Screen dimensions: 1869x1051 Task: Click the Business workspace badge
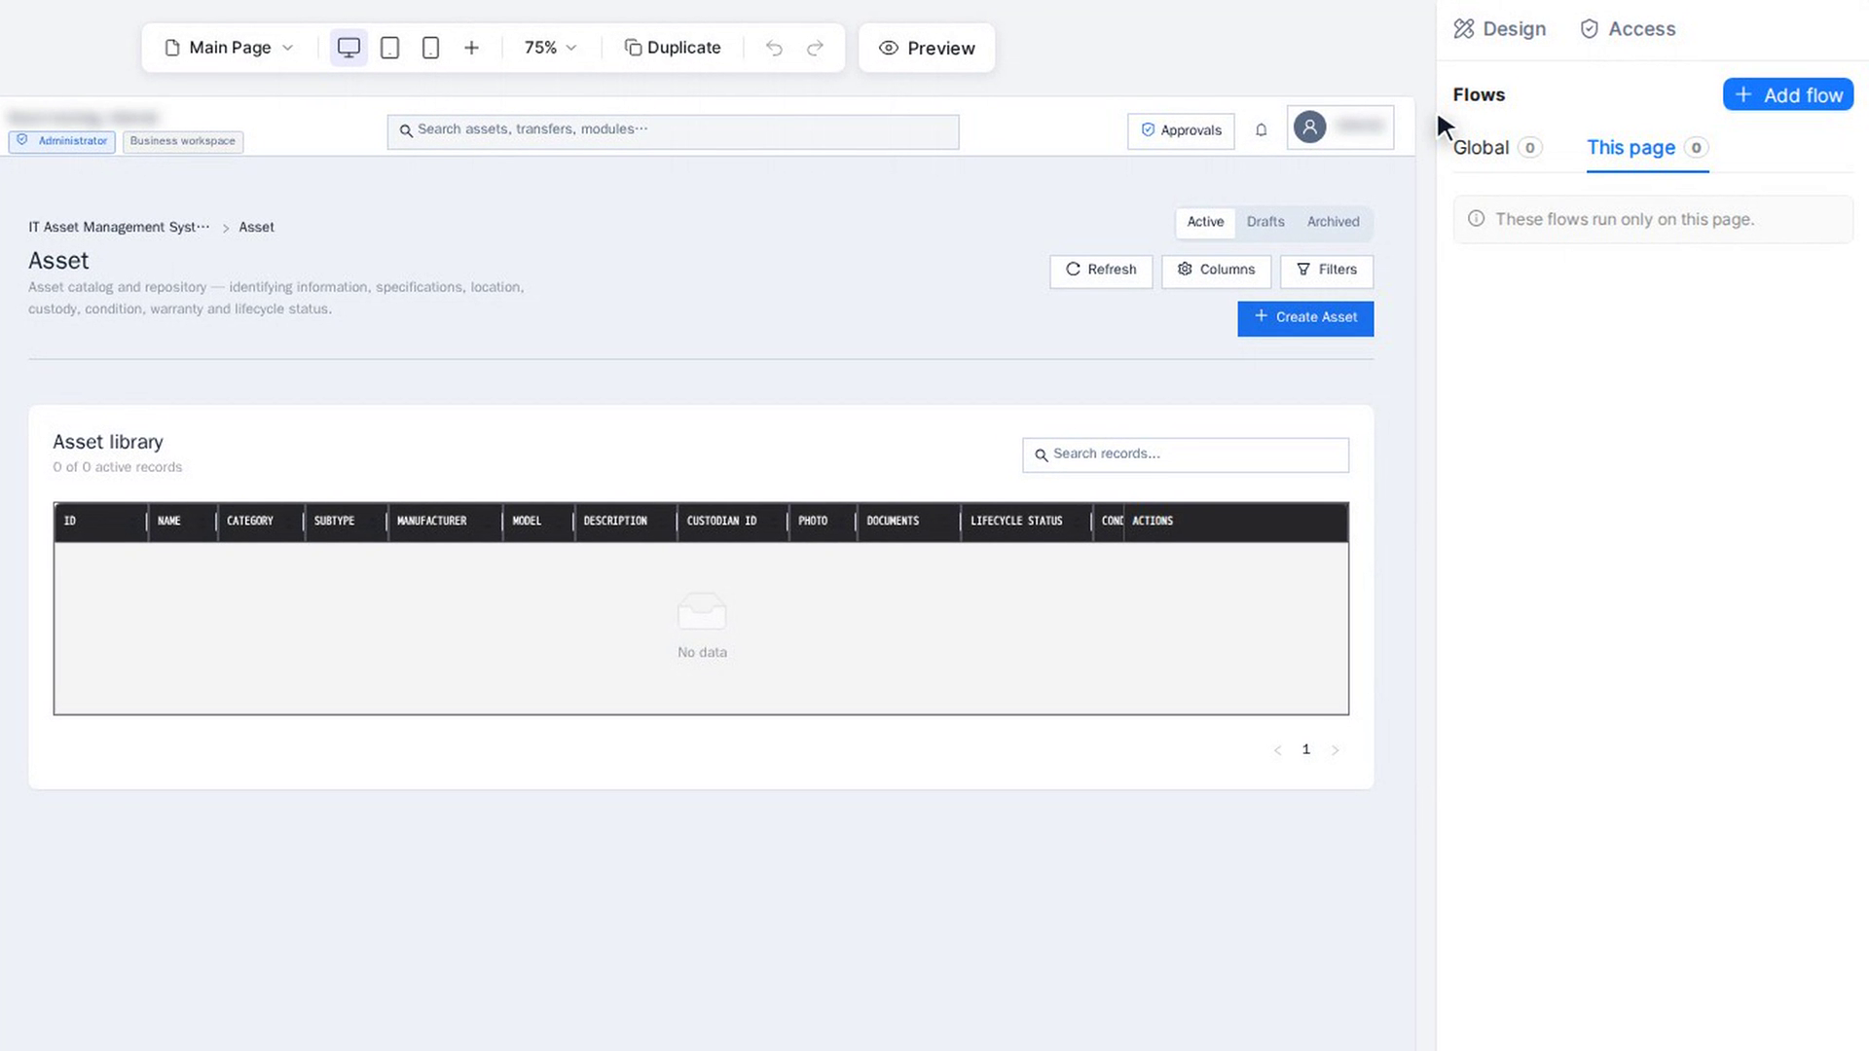(183, 141)
